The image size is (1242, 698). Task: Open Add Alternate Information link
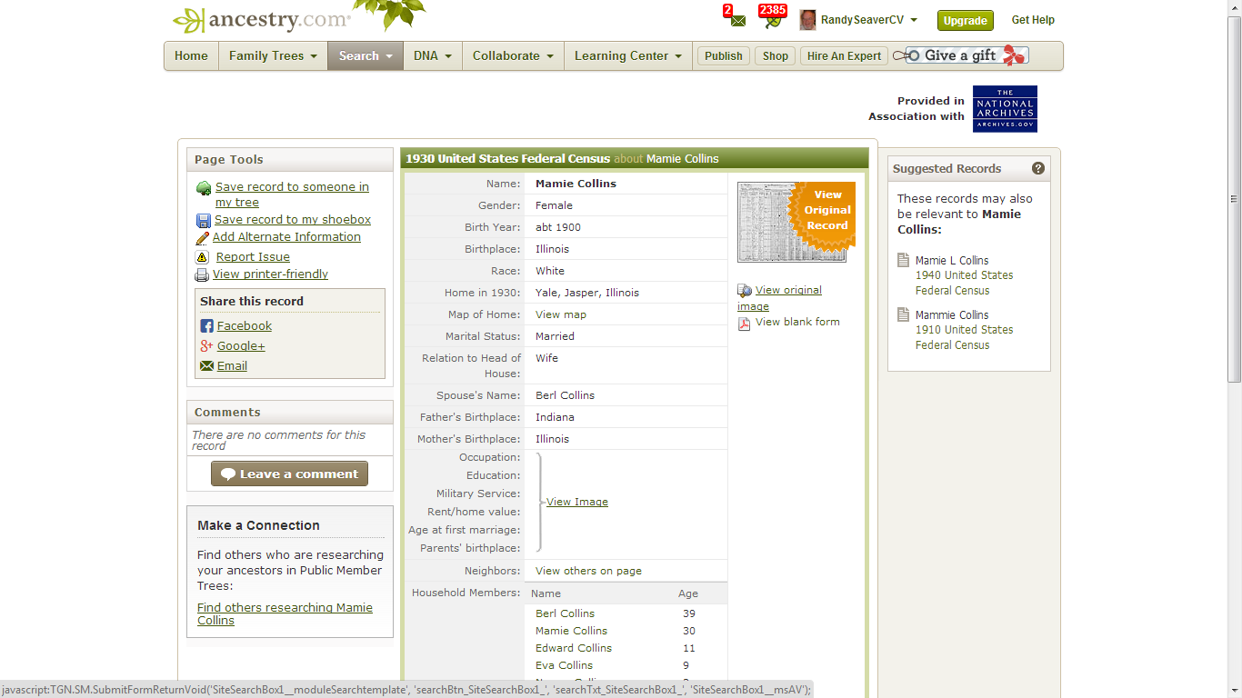(286, 237)
